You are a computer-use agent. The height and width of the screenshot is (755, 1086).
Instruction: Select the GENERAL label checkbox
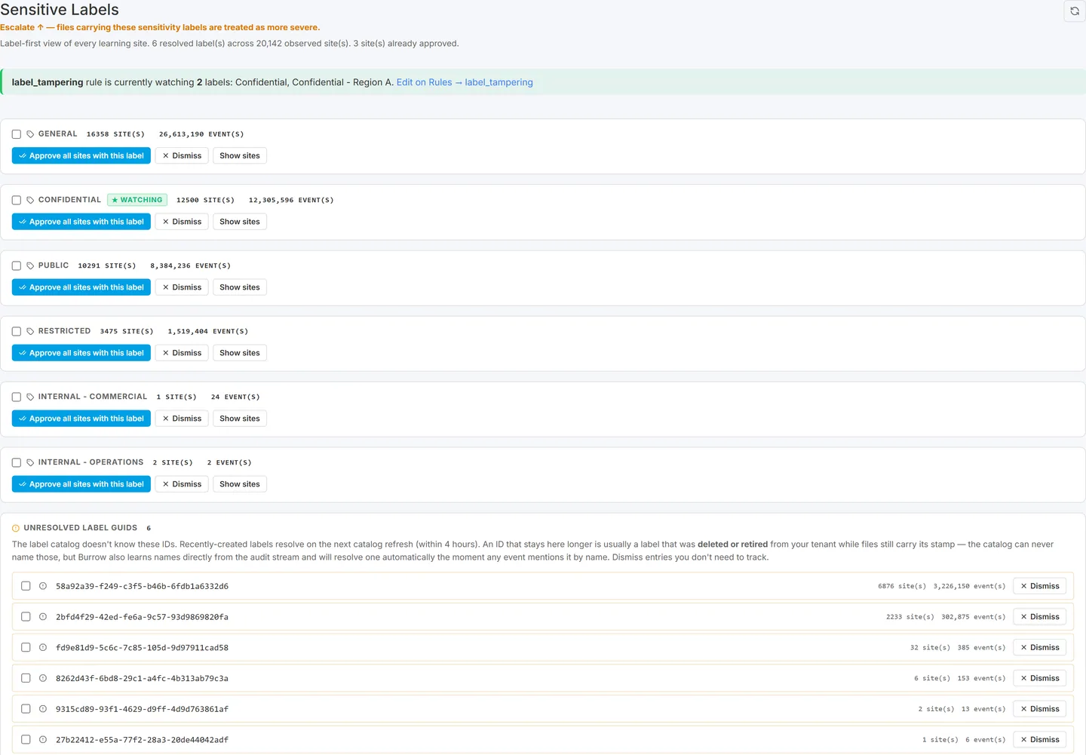click(x=17, y=134)
